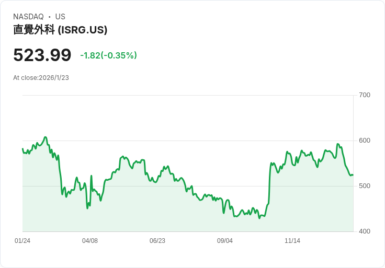This screenshot has height=268, width=385.
Task: Click the At close:2026/1/23 timestamp
Action: click(x=41, y=78)
